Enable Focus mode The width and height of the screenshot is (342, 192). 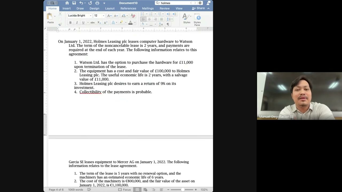[125, 190]
